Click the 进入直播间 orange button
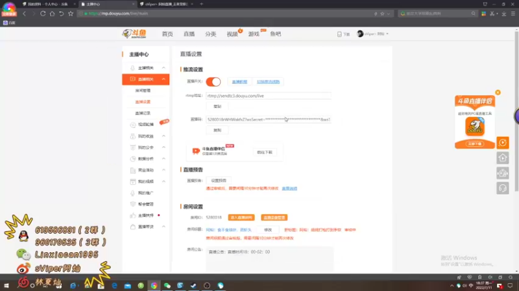 [x=241, y=217]
